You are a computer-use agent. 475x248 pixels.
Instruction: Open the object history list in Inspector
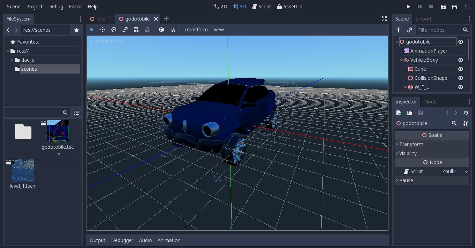click(x=466, y=113)
